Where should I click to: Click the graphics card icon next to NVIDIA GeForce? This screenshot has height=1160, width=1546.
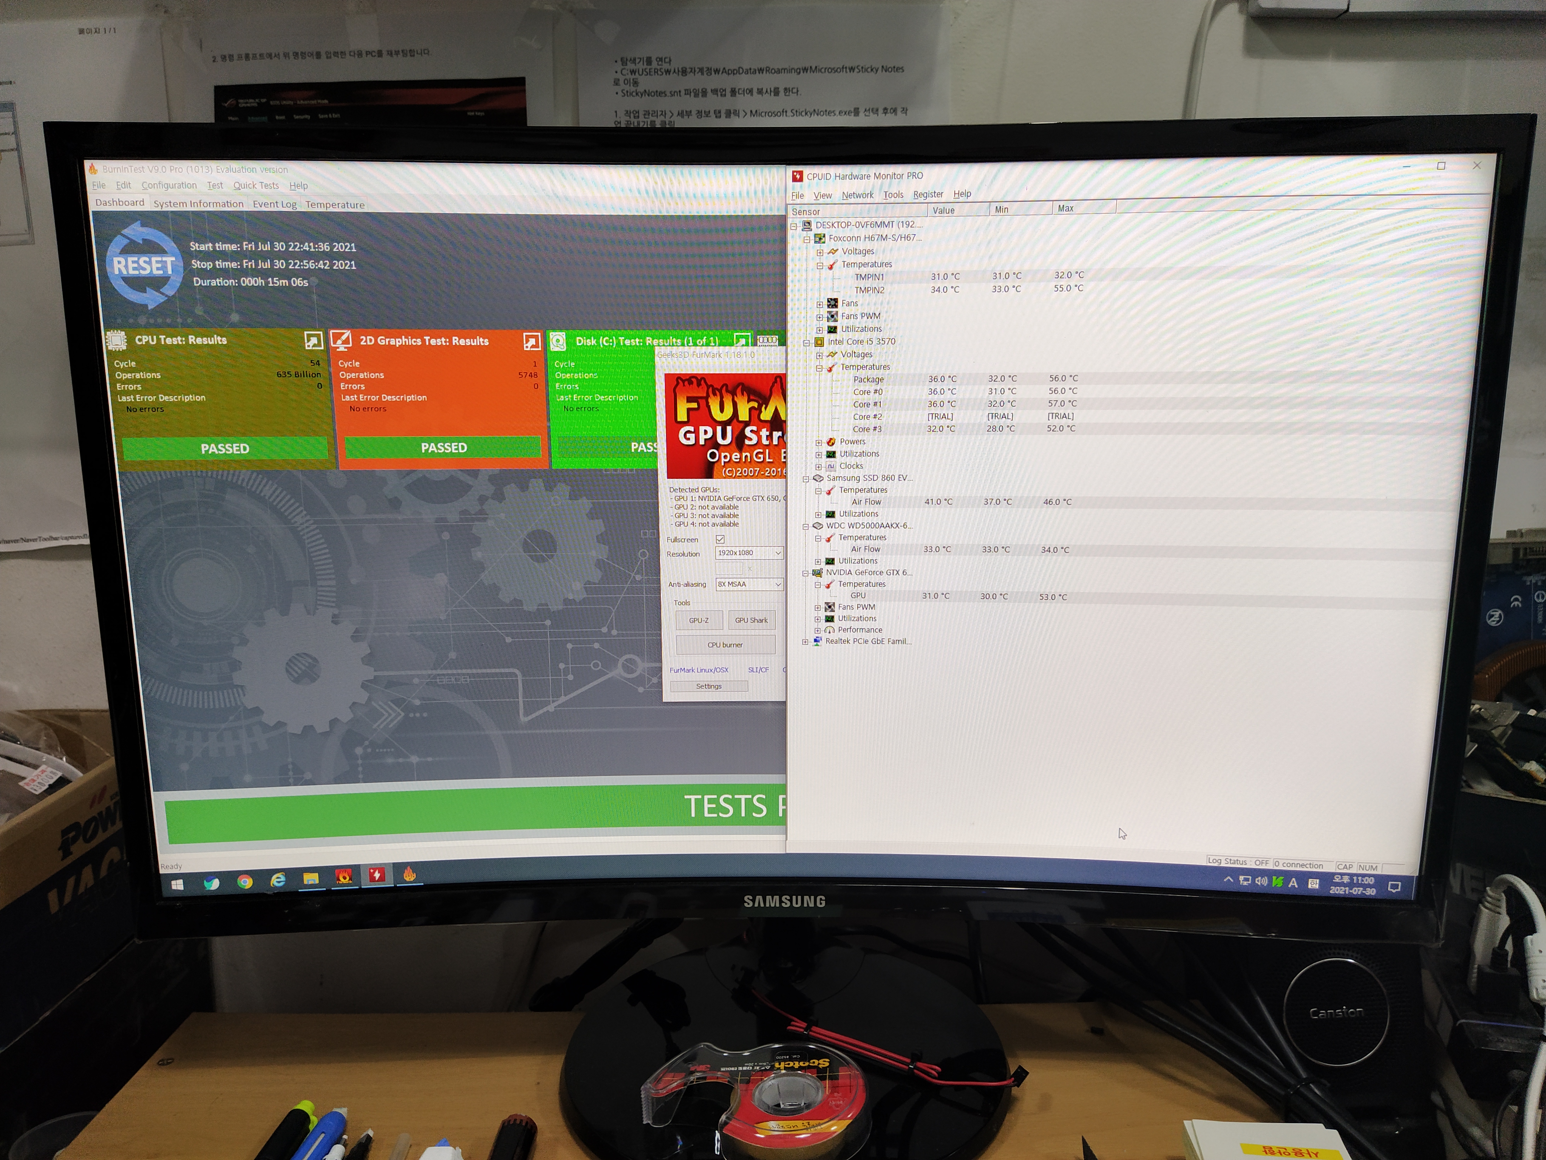(817, 573)
